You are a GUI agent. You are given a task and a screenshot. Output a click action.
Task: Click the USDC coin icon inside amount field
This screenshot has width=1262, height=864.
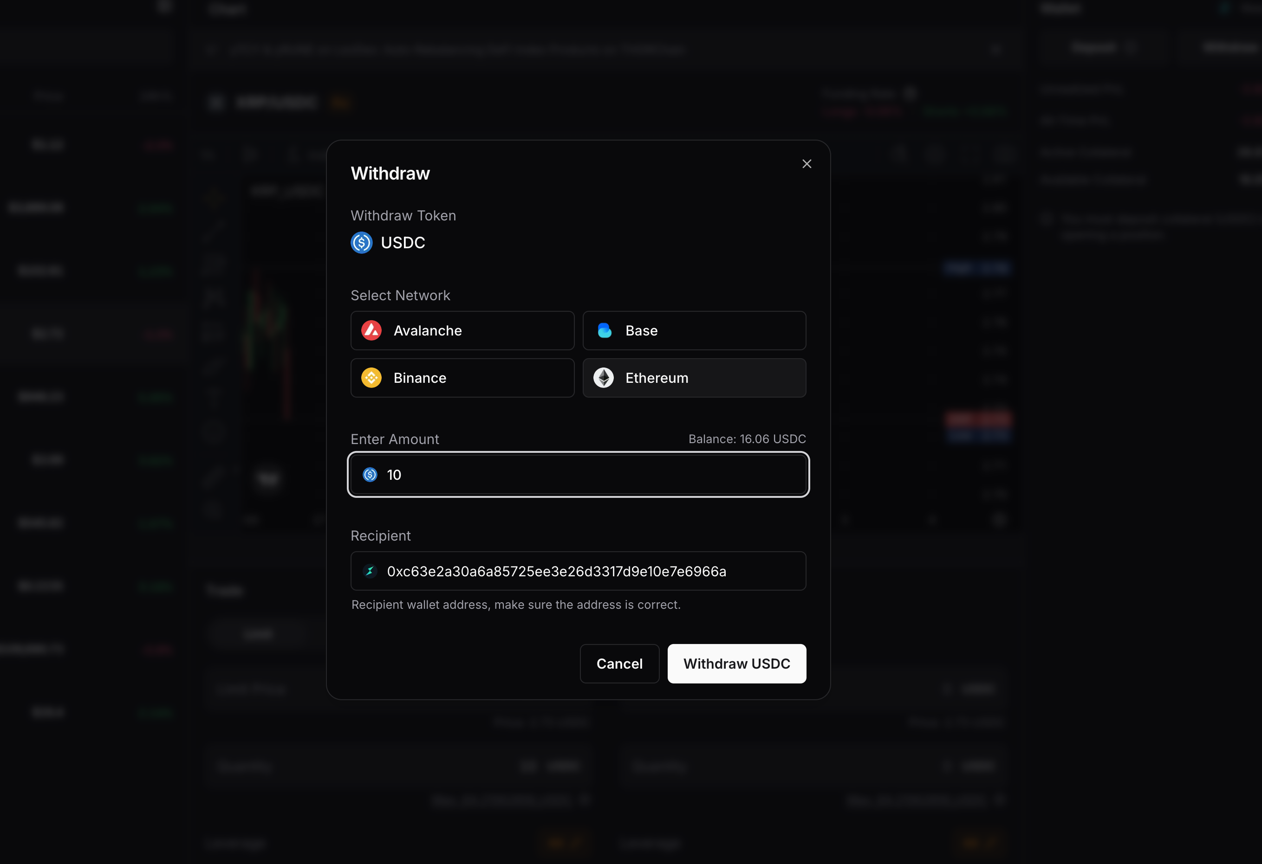click(x=370, y=475)
